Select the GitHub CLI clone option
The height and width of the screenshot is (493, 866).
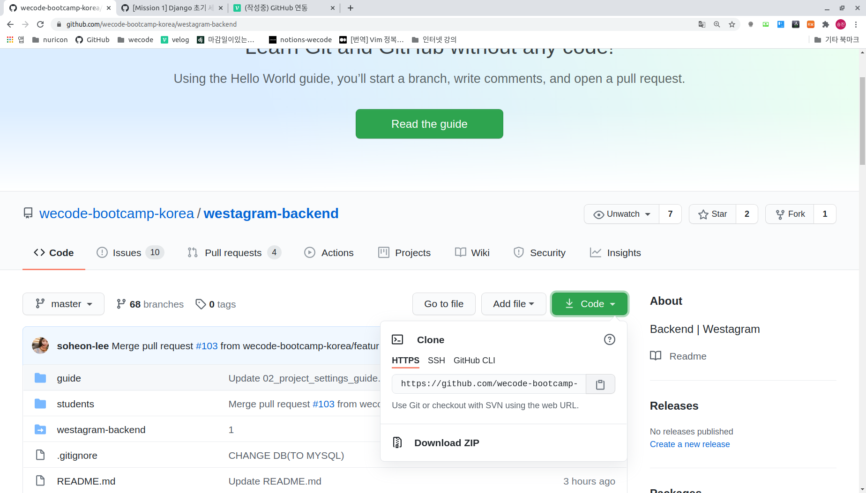474,361
